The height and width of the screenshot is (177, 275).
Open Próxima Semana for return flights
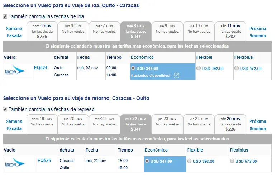257,125
